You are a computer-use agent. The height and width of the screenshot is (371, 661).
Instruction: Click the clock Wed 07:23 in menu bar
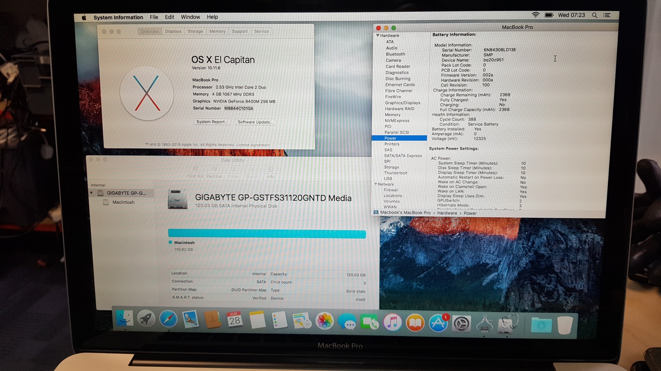(x=571, y=15)
